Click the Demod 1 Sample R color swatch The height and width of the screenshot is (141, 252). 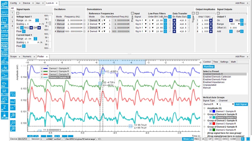[213, 111]
